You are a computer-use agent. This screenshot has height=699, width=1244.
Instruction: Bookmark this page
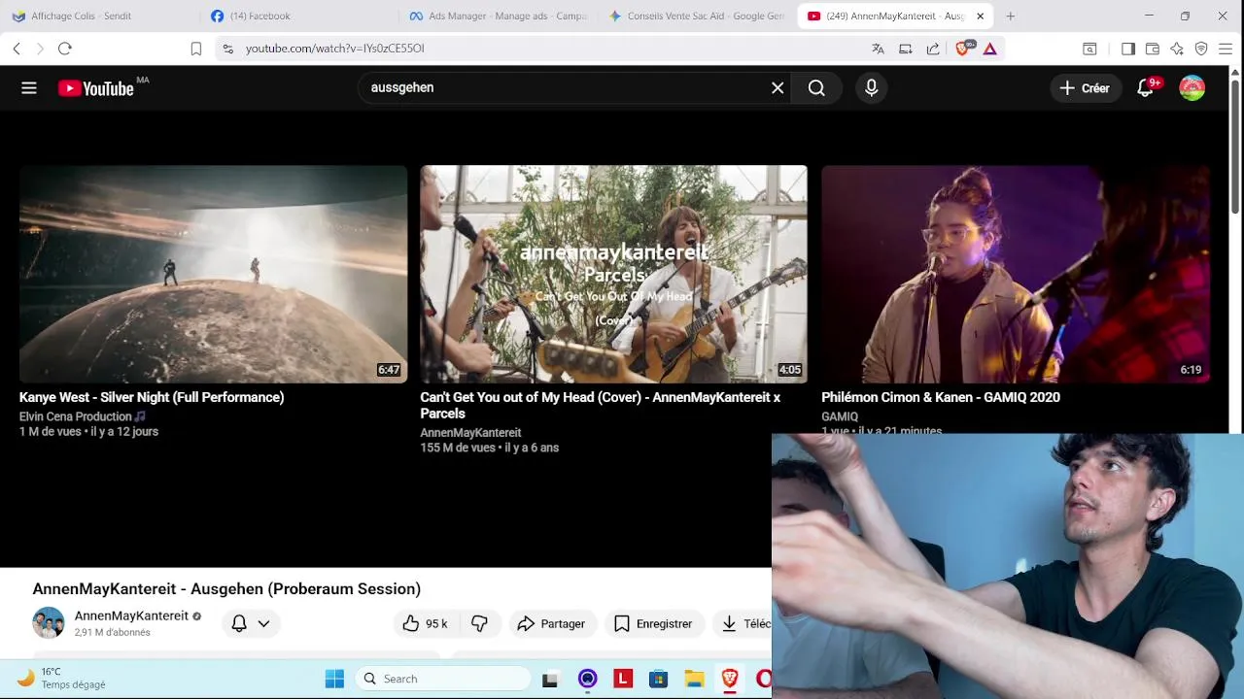tap(196, 49)
